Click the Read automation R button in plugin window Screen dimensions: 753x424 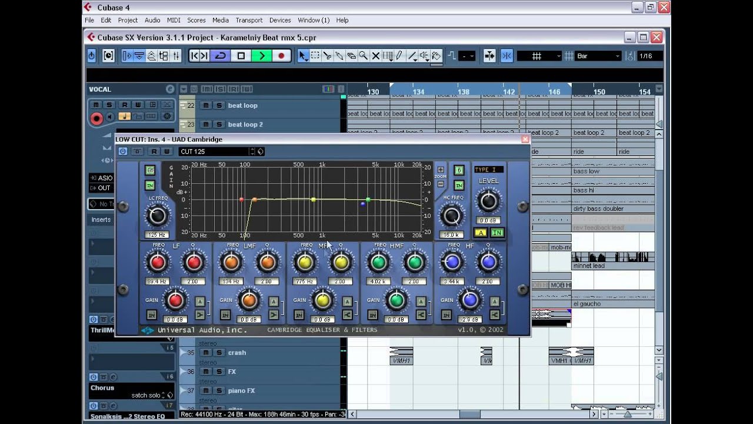155,151
